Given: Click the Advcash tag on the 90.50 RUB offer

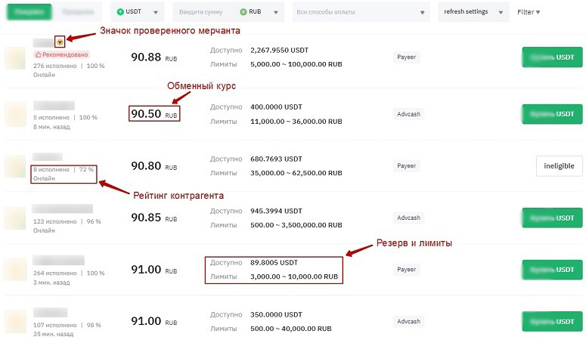Looking at the screenshot, I should pos(408,114).
